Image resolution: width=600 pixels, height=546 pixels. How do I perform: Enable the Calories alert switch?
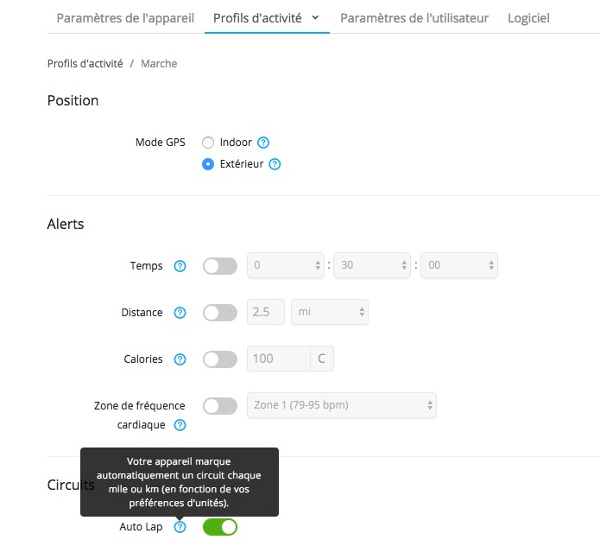click(220, 359)
